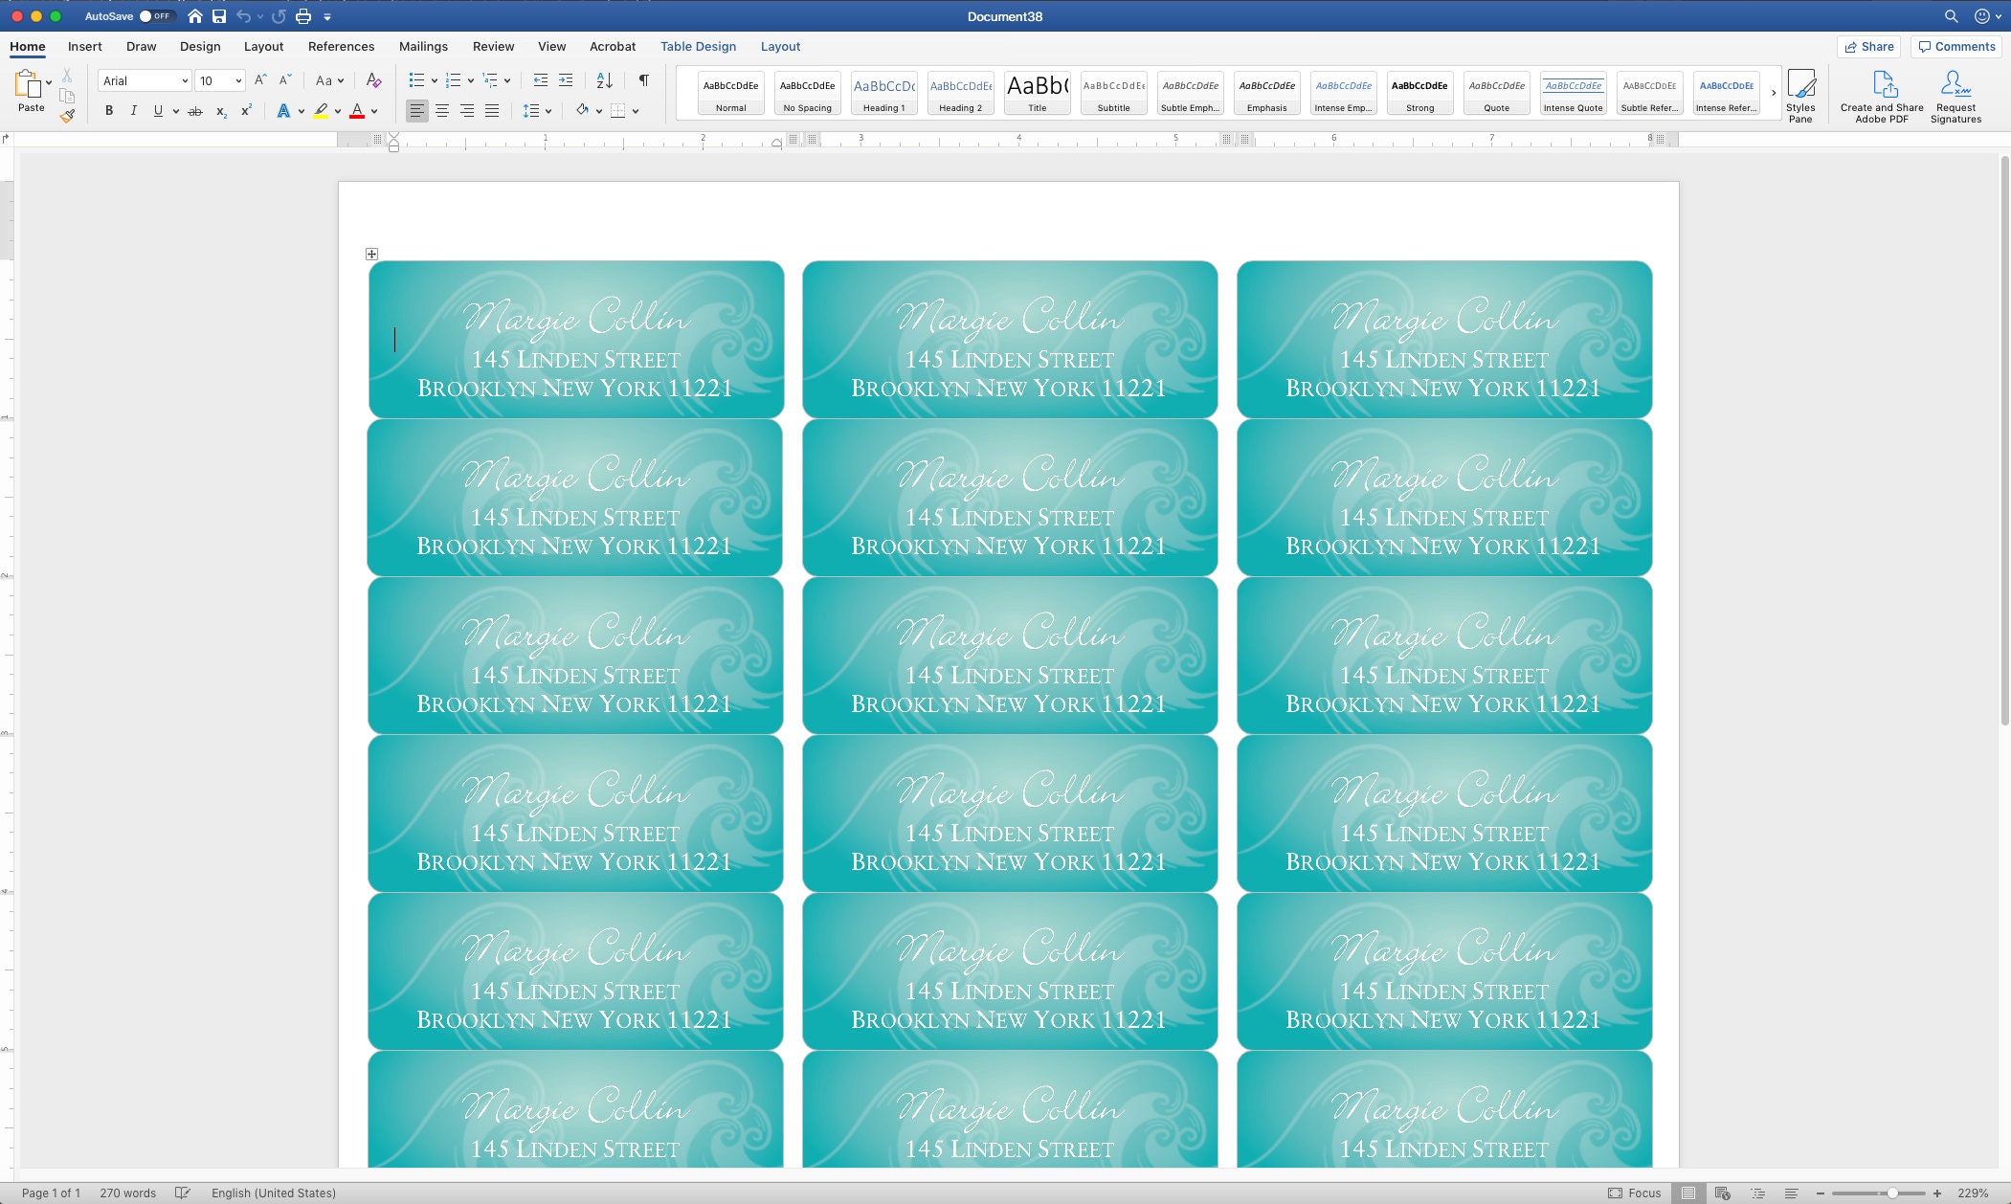The height and width of the screenshot is (1204, 2011).
Task: Click the Increase Indent icon
Action: point(566,80)
